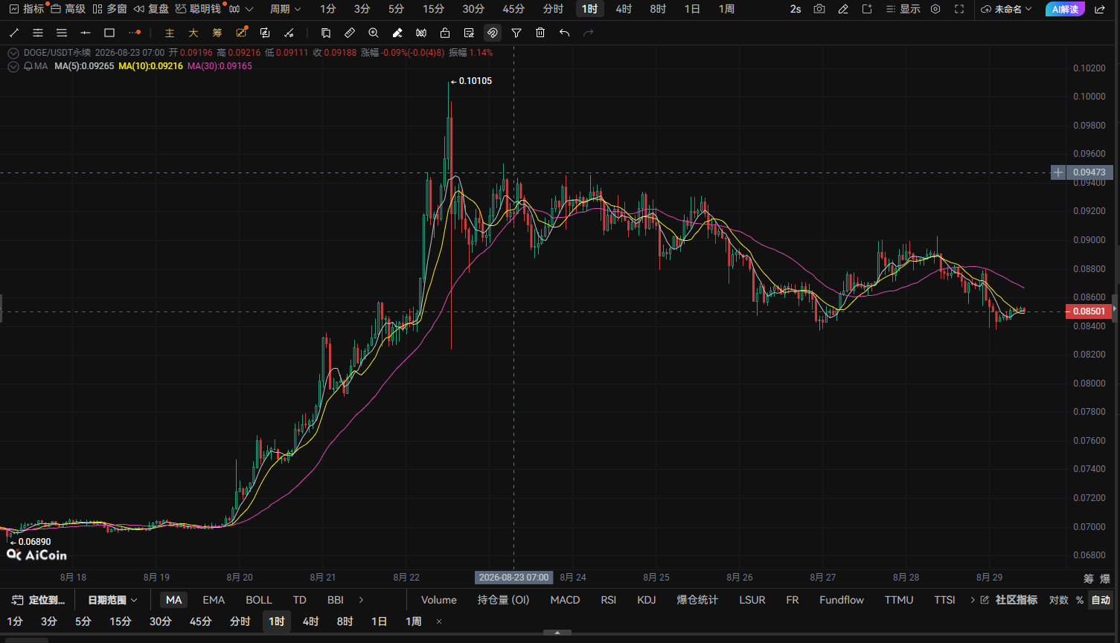Take a chart screenshot with camera icon
This screenshot has width=1120, height=643.
[x=819, y=9]
